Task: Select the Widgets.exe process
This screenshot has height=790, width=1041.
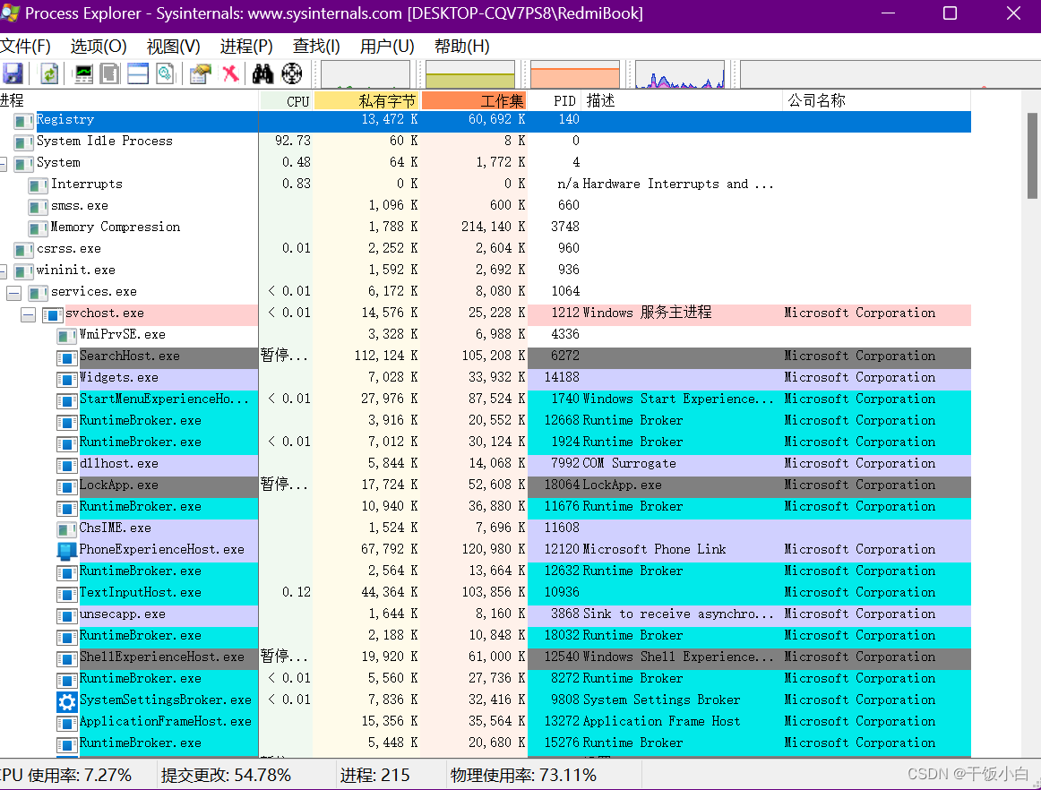Action: 119,378
